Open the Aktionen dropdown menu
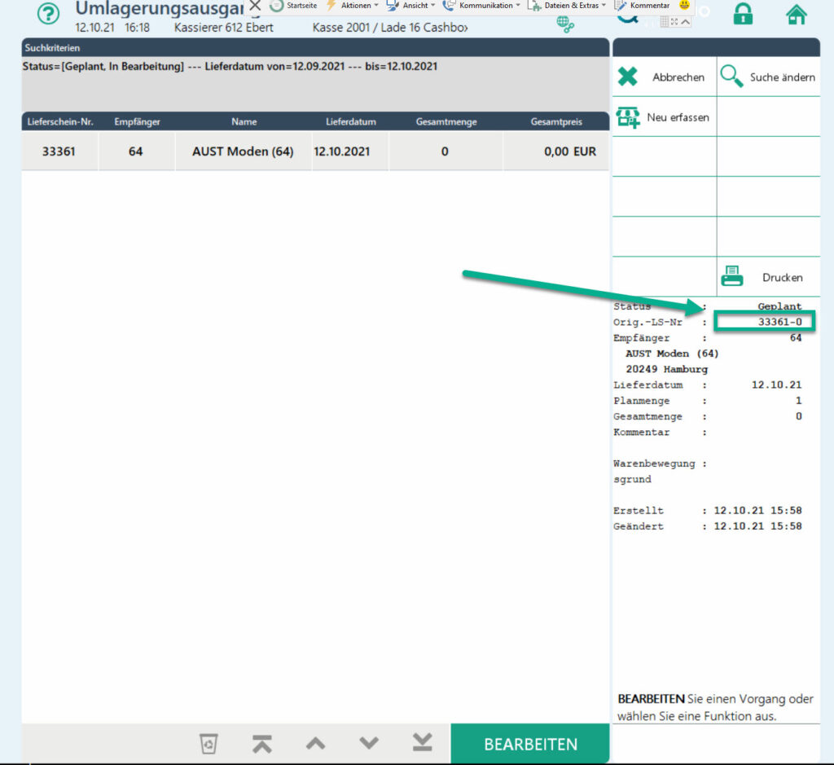The image size is (834, 765). tap(353, 6)
